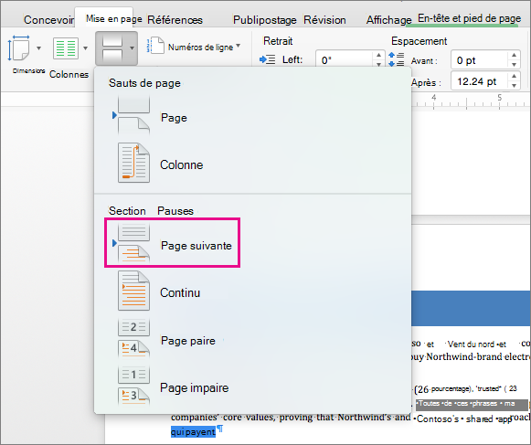
Task: Click the left indent icon
Action: [267, 59]
